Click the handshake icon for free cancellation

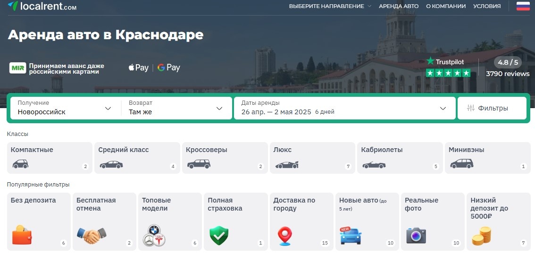pyautogui.click(x=92, y=236)
